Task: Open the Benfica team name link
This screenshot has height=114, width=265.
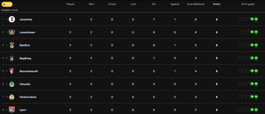Action: pyautogui.click(x=25, y=45)
